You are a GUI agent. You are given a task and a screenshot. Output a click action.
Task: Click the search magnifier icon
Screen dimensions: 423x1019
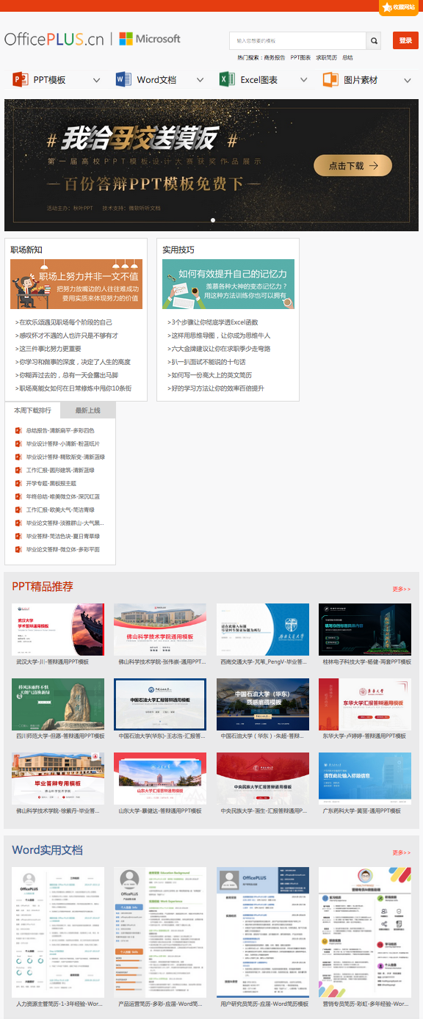click(x=375, y=41)
